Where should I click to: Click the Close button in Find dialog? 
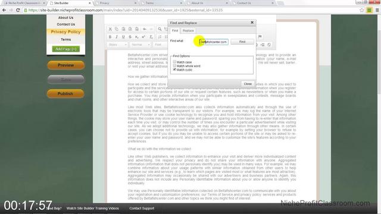(248, 84)
